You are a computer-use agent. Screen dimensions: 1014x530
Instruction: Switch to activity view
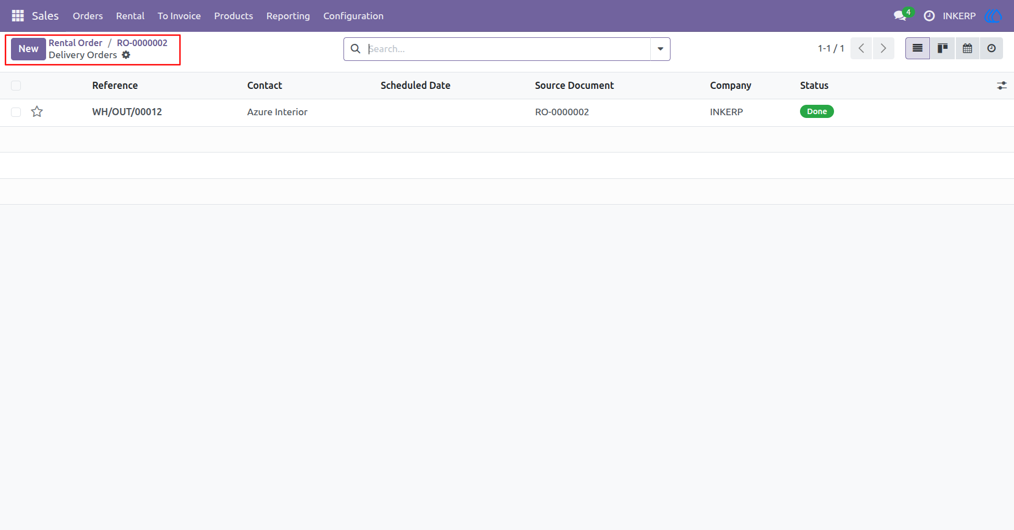(992, 48)
